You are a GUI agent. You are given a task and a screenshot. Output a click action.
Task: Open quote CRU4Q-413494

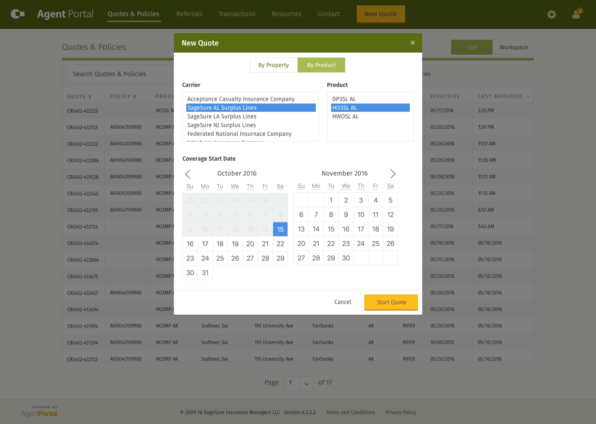pos(83,310)
